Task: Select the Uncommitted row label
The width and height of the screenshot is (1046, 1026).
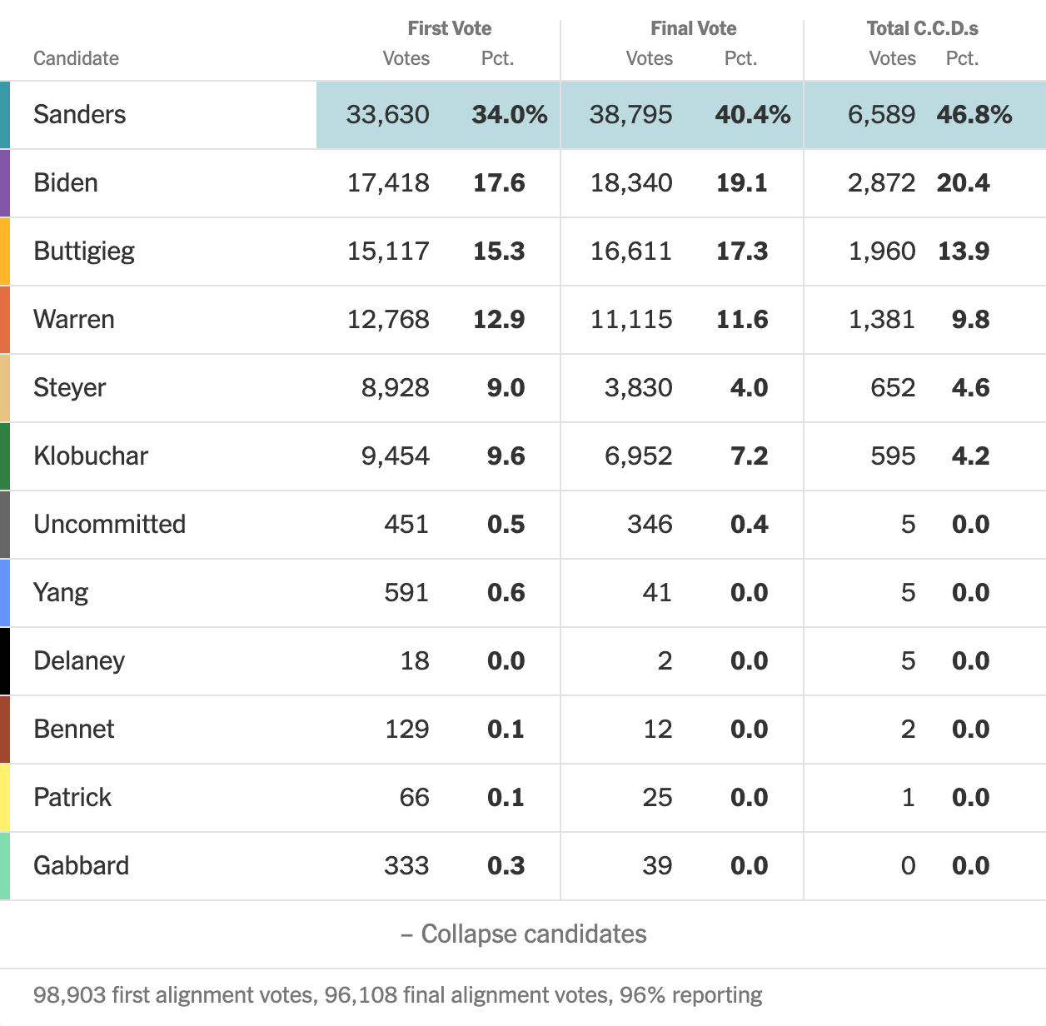Action: tap(109, 524)
